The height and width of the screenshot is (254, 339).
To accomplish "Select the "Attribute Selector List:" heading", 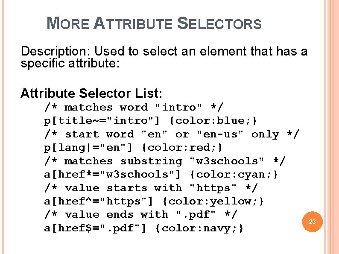I will pos(91,93).
